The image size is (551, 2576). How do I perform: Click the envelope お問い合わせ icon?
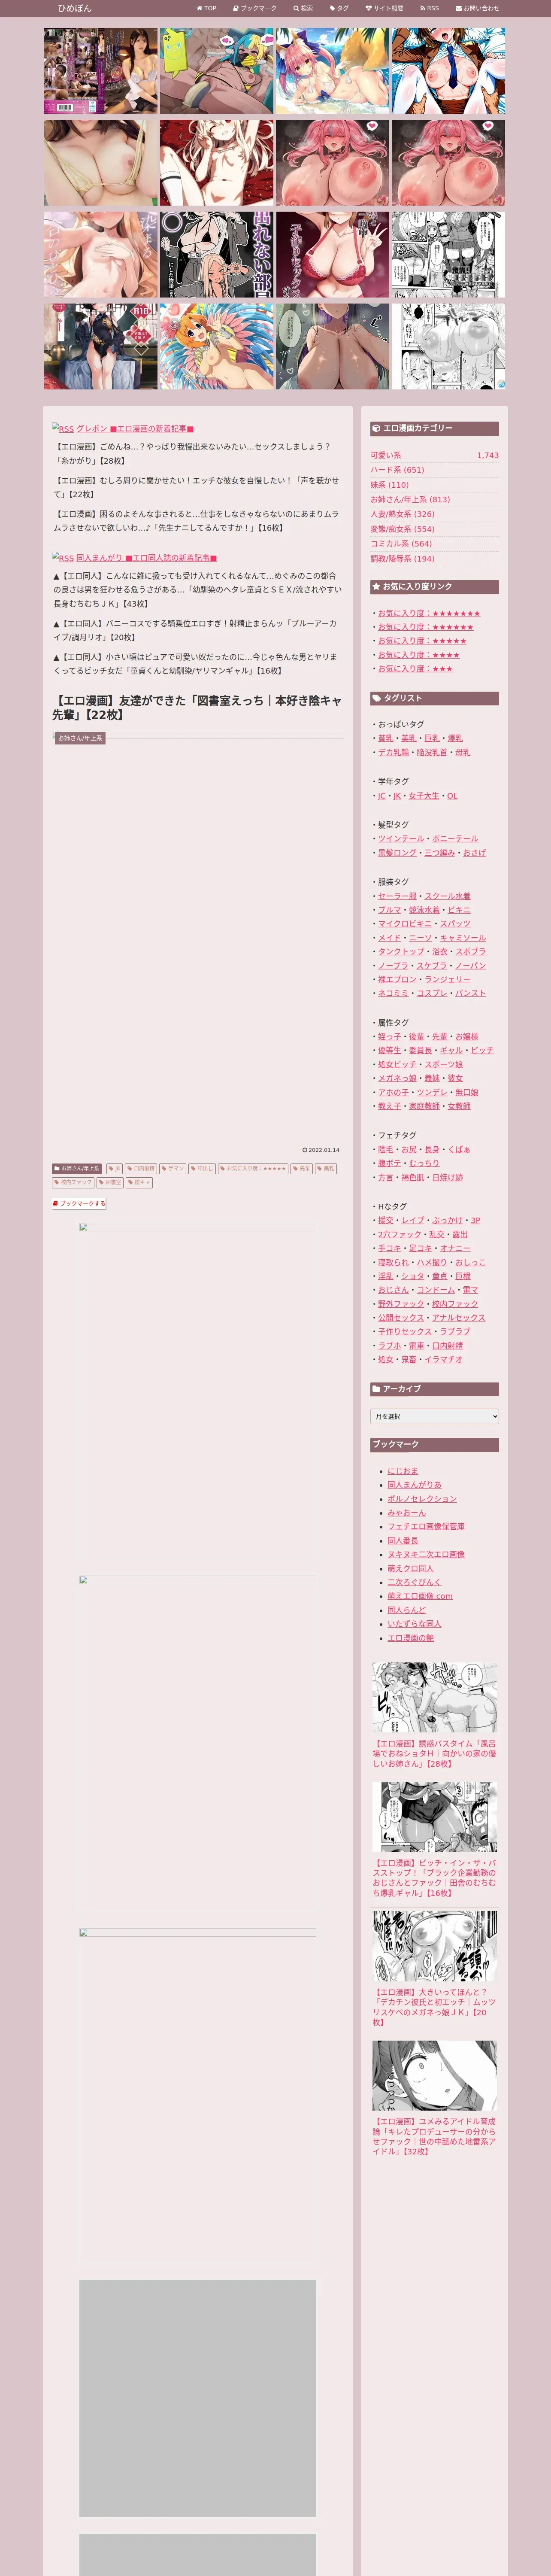tap(459, 8)
